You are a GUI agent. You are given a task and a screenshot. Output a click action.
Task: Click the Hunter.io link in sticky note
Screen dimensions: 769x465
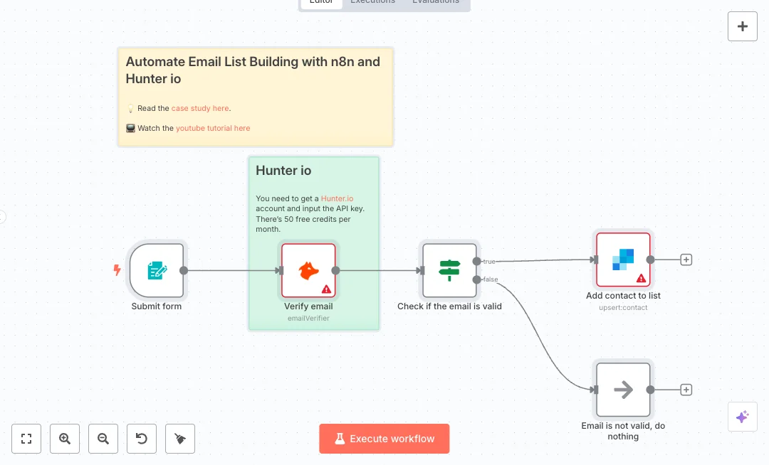[x=337, y=198]
